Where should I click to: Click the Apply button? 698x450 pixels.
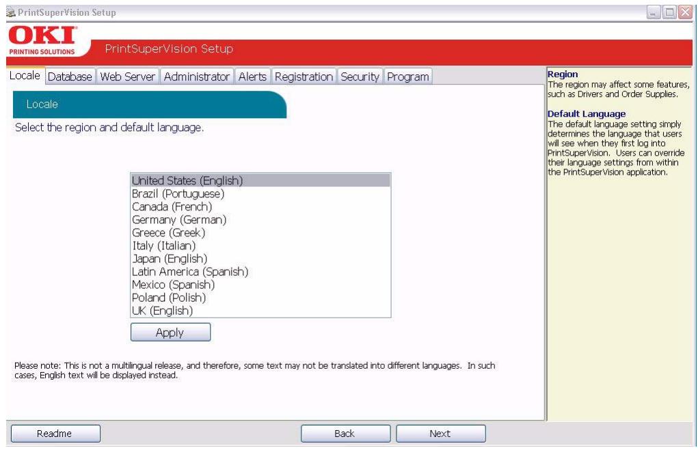tap(170, 332)
